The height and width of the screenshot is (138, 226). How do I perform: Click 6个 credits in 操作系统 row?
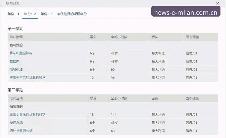click(x=93, y=123)
